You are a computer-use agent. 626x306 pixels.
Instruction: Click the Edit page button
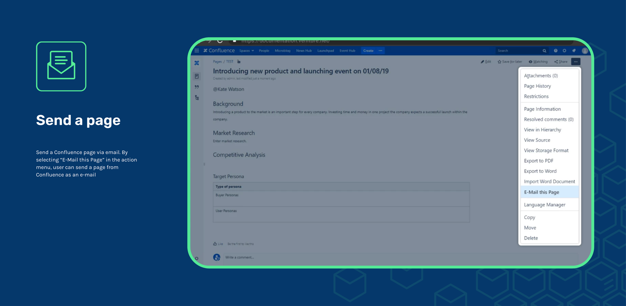point(486,62)
